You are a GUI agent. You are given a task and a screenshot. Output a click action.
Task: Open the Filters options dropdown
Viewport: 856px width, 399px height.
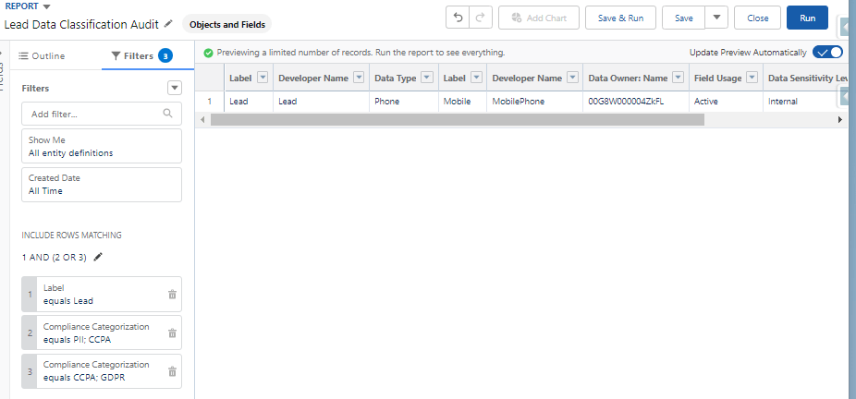tap(175, 88)
